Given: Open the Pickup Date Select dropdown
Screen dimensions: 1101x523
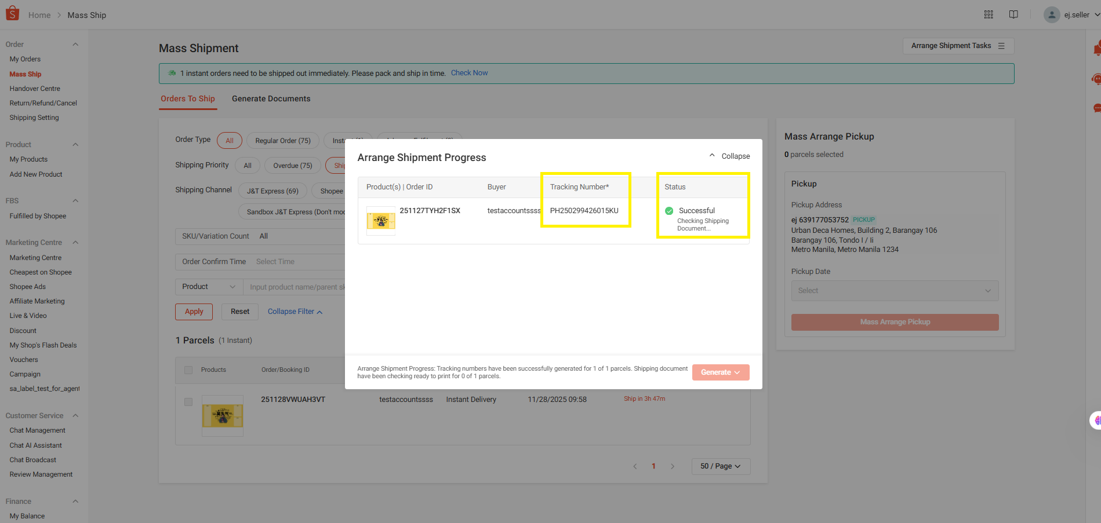Looking at the screenshot, I should pyautogui.click(x=895, y=291).
